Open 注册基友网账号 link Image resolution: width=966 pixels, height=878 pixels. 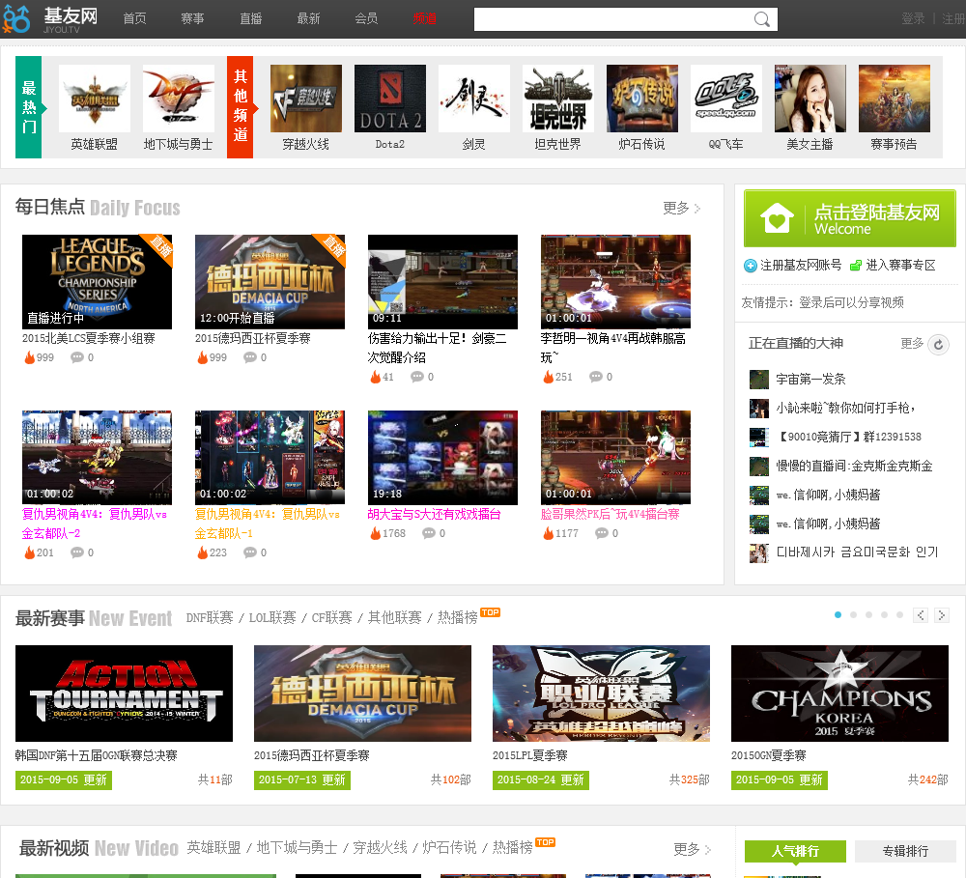[801, 266]
